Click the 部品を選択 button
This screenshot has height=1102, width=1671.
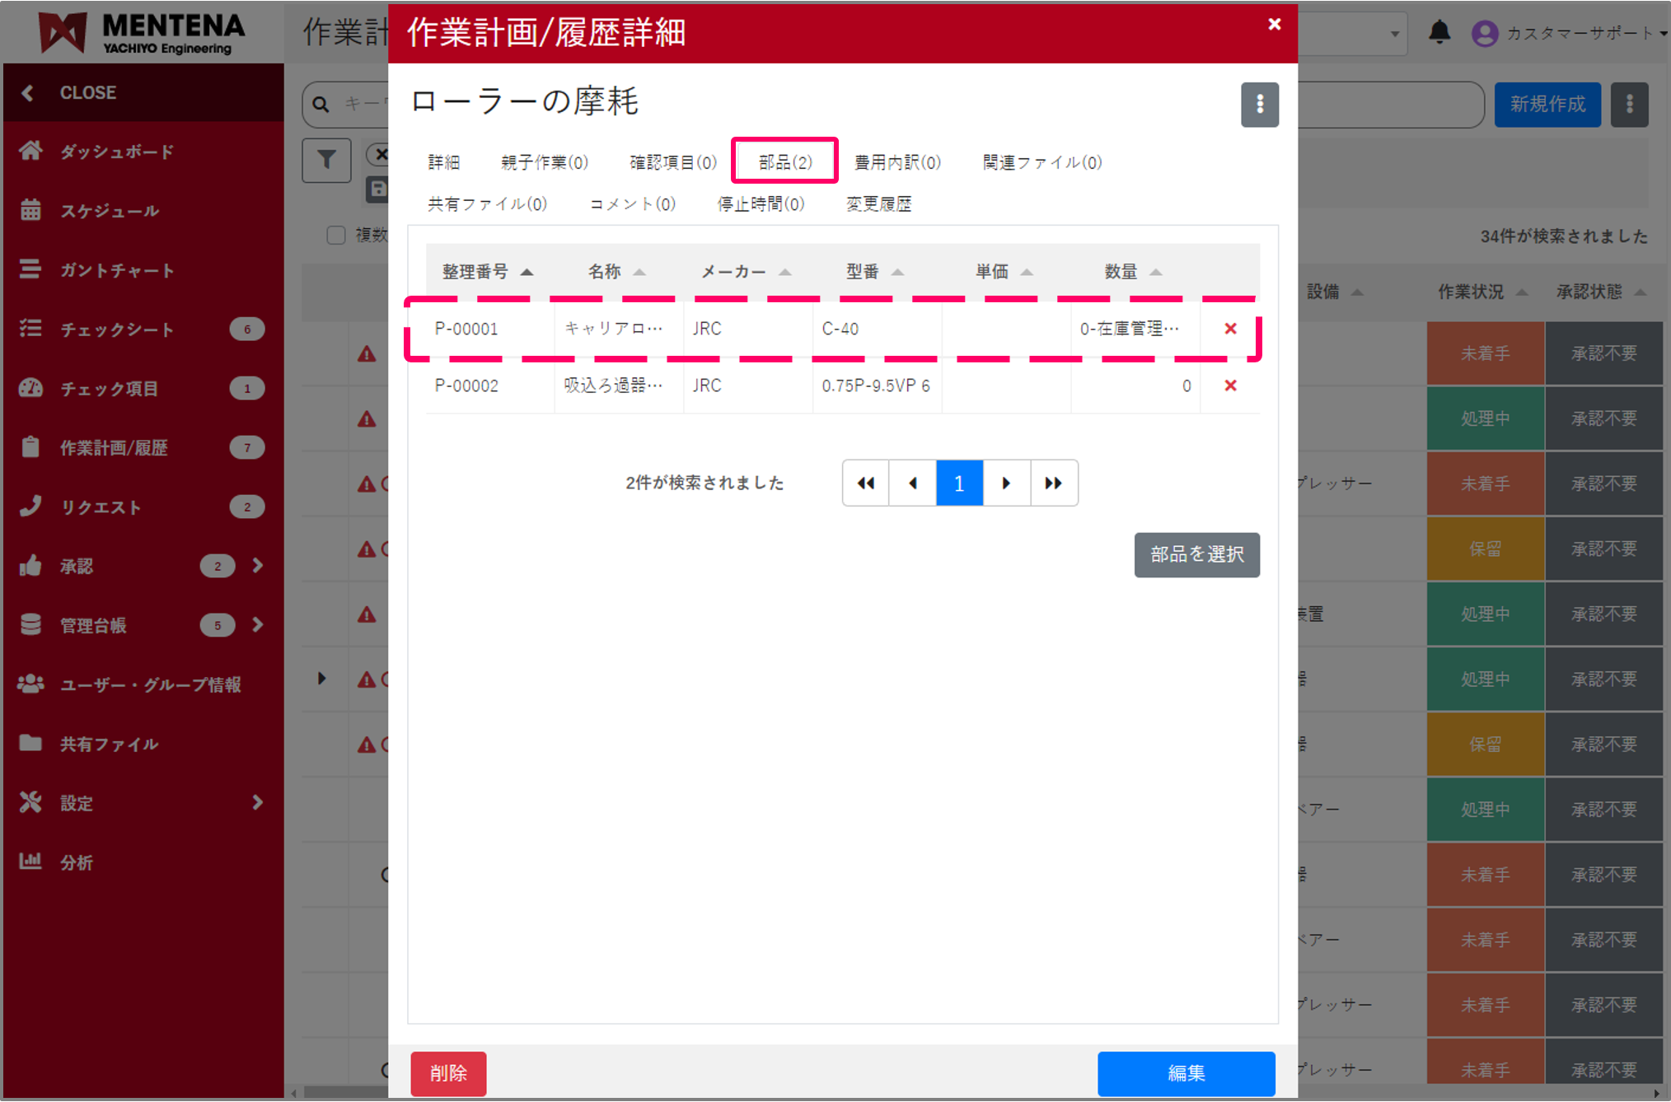coord(1196,554)
